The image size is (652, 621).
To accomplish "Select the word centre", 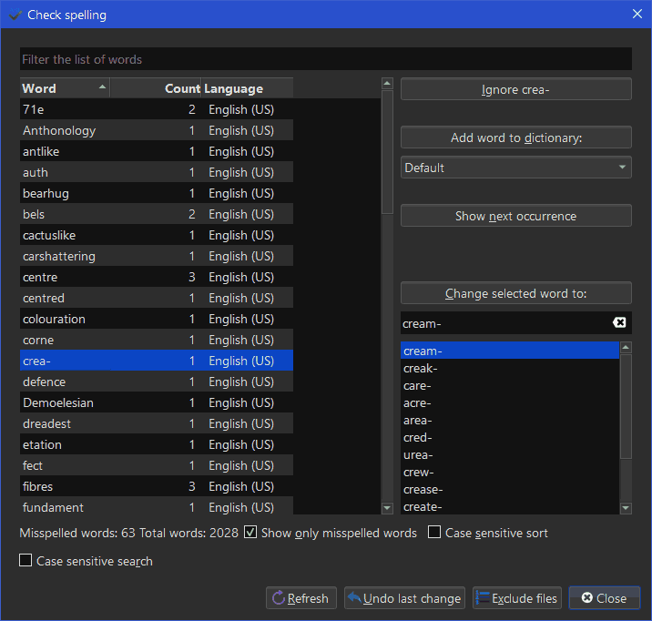I will coord(157,277).
